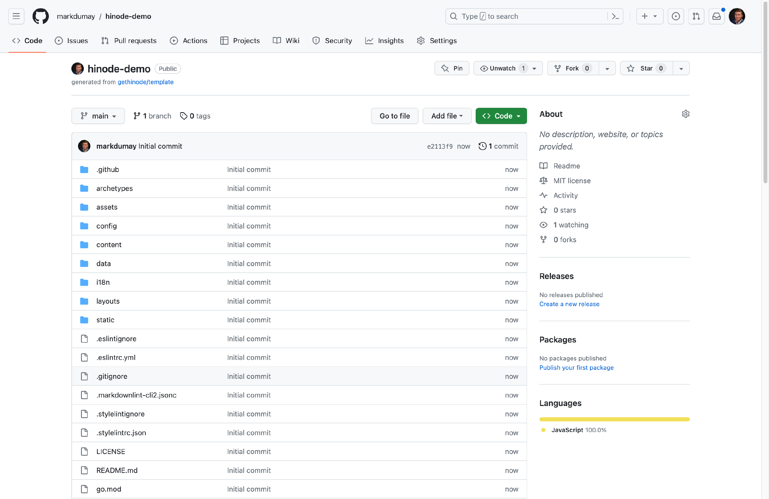Click Create a new release link
Viewport: 769px width, 499px height.
click(569, 304)
